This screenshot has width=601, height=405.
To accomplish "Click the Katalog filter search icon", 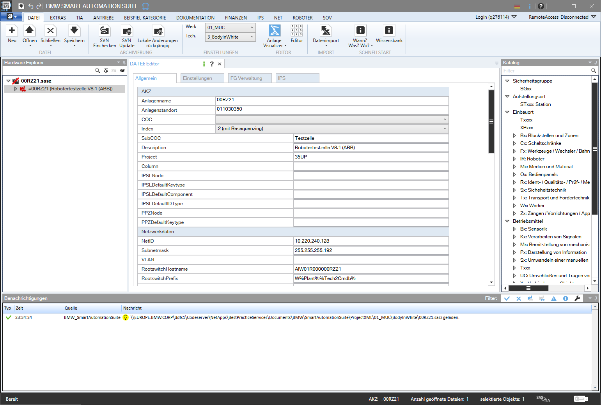I will pyautogui.click(x=594, y=70).
